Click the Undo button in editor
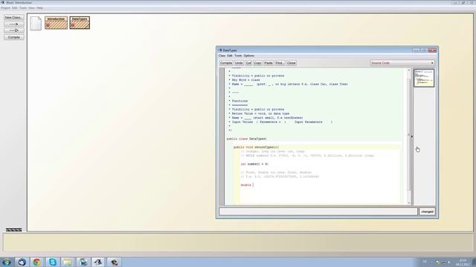 239,63
